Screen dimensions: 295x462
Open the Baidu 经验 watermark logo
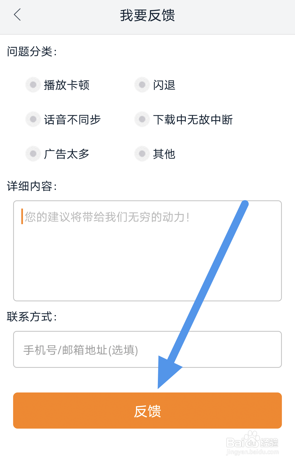pyautogui.click(x=252, y=443)
